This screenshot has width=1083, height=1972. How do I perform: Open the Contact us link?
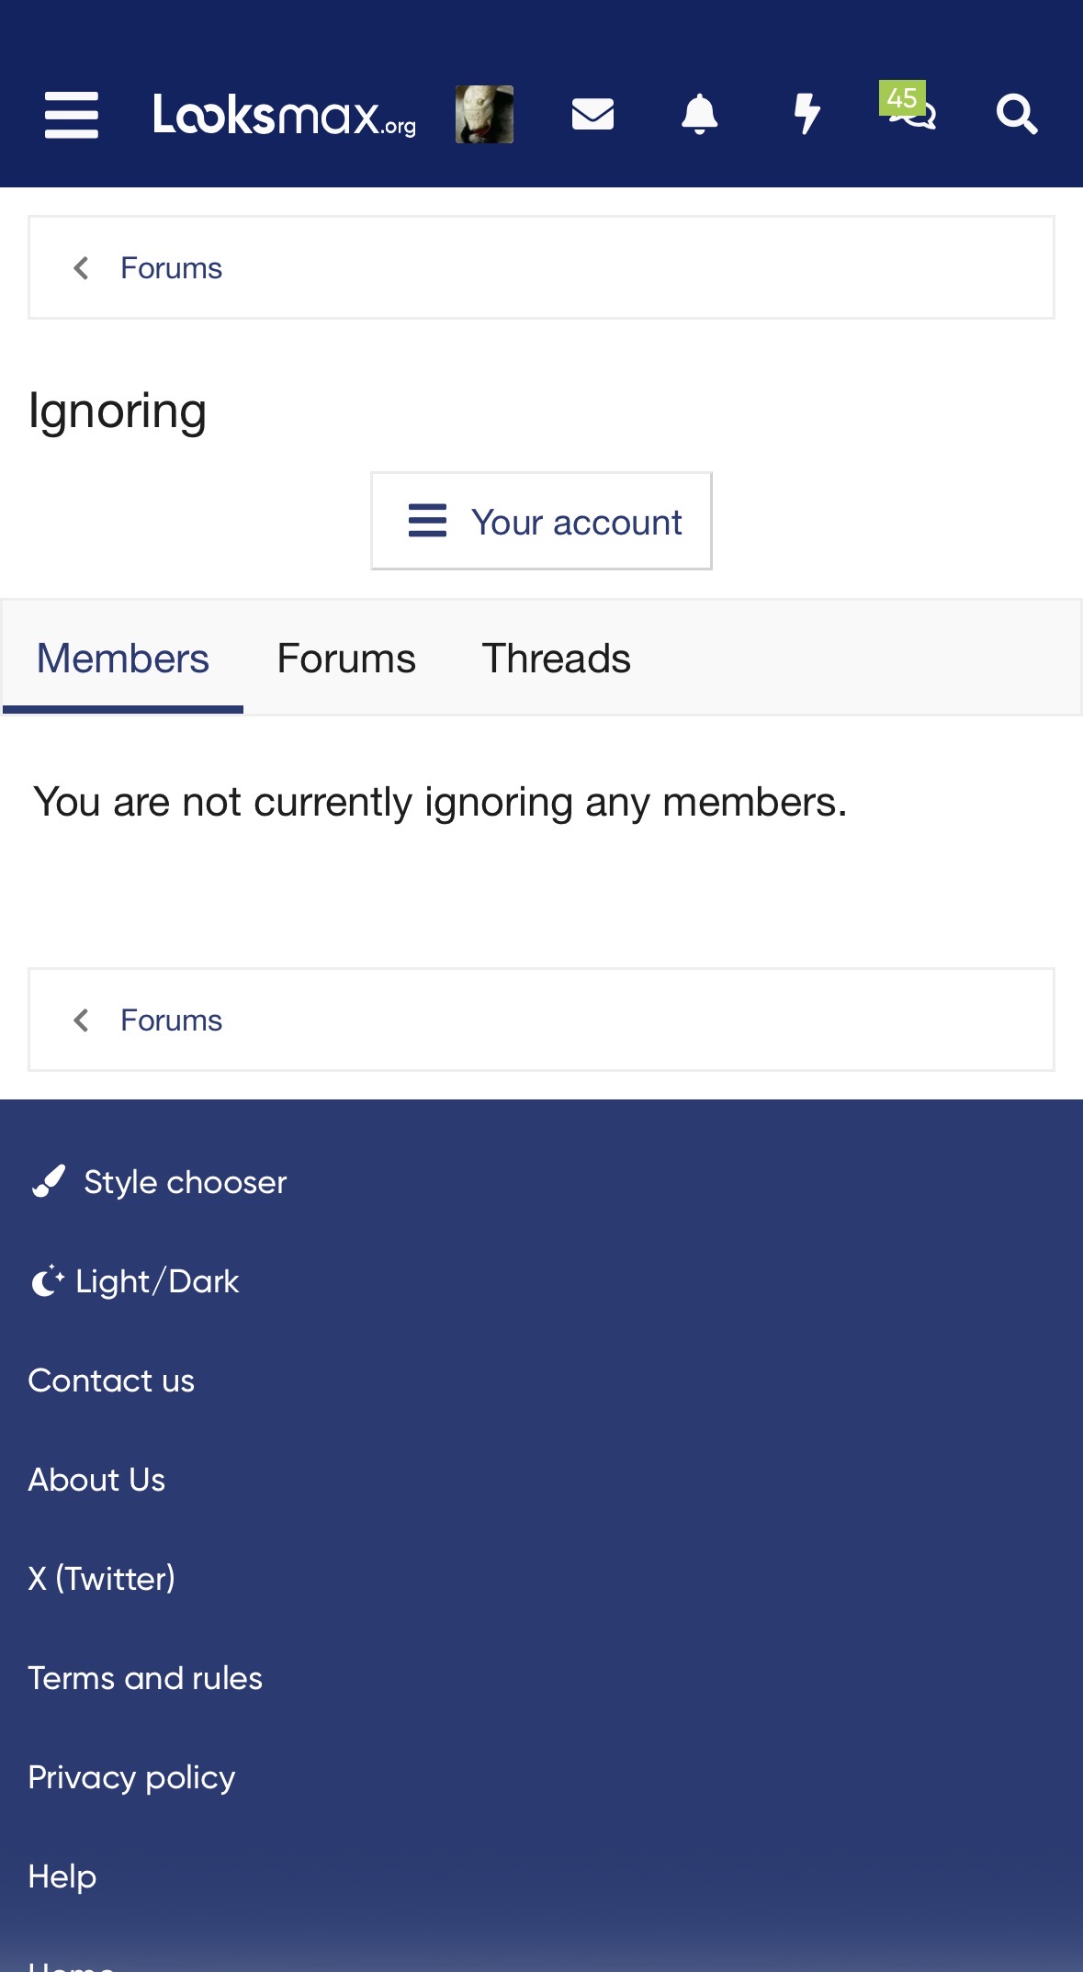pos(111,1380)
